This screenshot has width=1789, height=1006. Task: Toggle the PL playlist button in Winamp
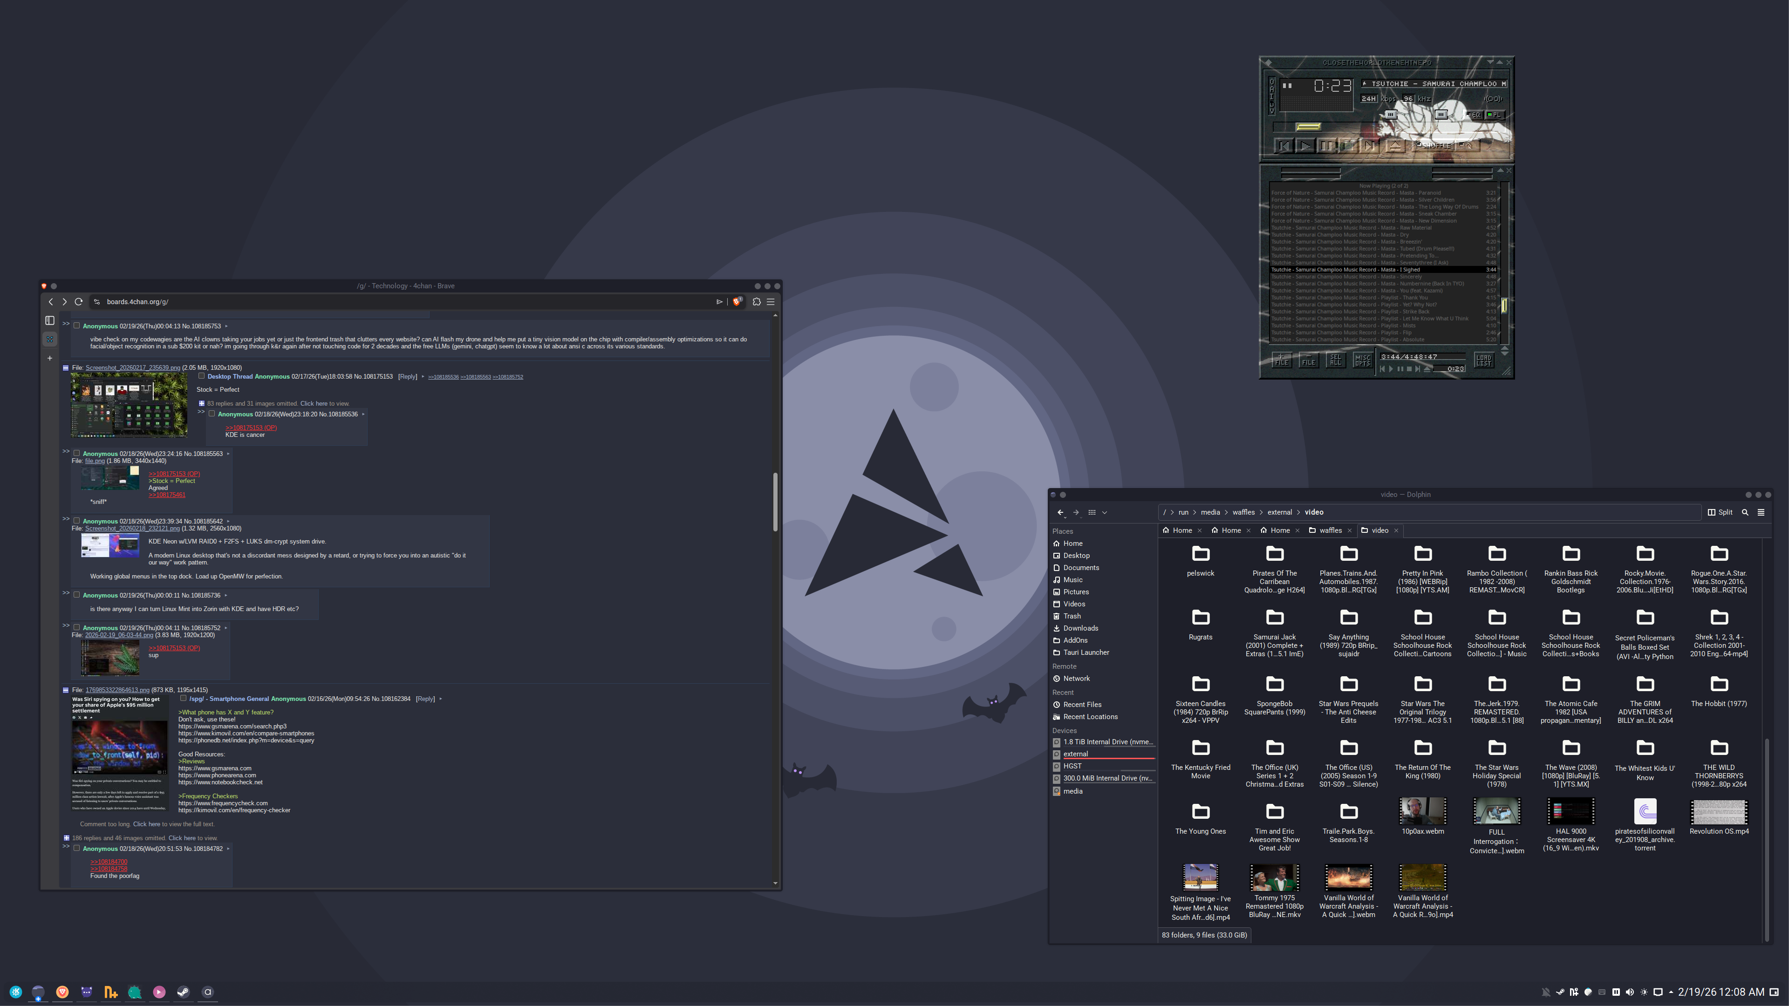1495,115
